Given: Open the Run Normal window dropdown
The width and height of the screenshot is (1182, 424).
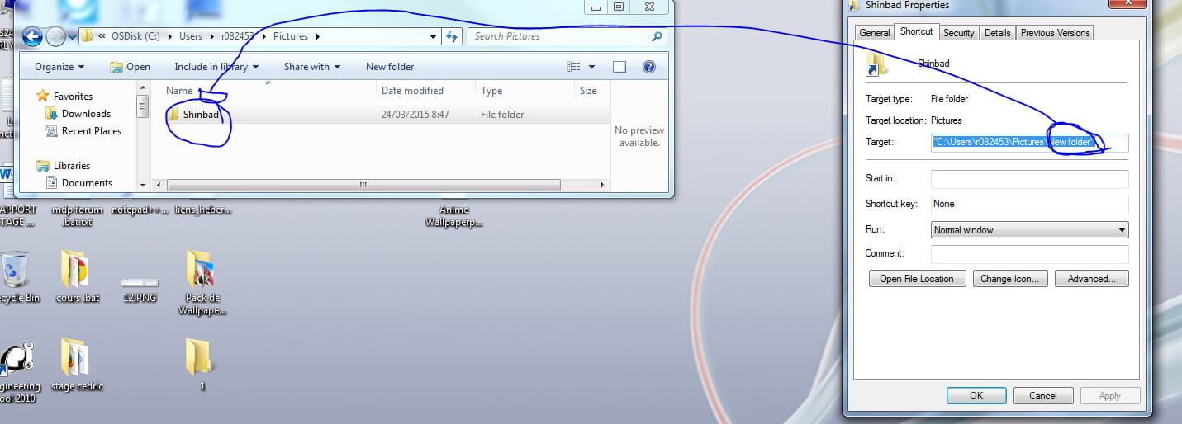Looking at the screenshot, I should pos(1029,230).
